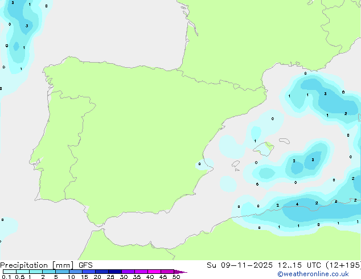Click the 15–20 mm legend swatch
Viewport: 361px width, 279px height.
(89, 272)
